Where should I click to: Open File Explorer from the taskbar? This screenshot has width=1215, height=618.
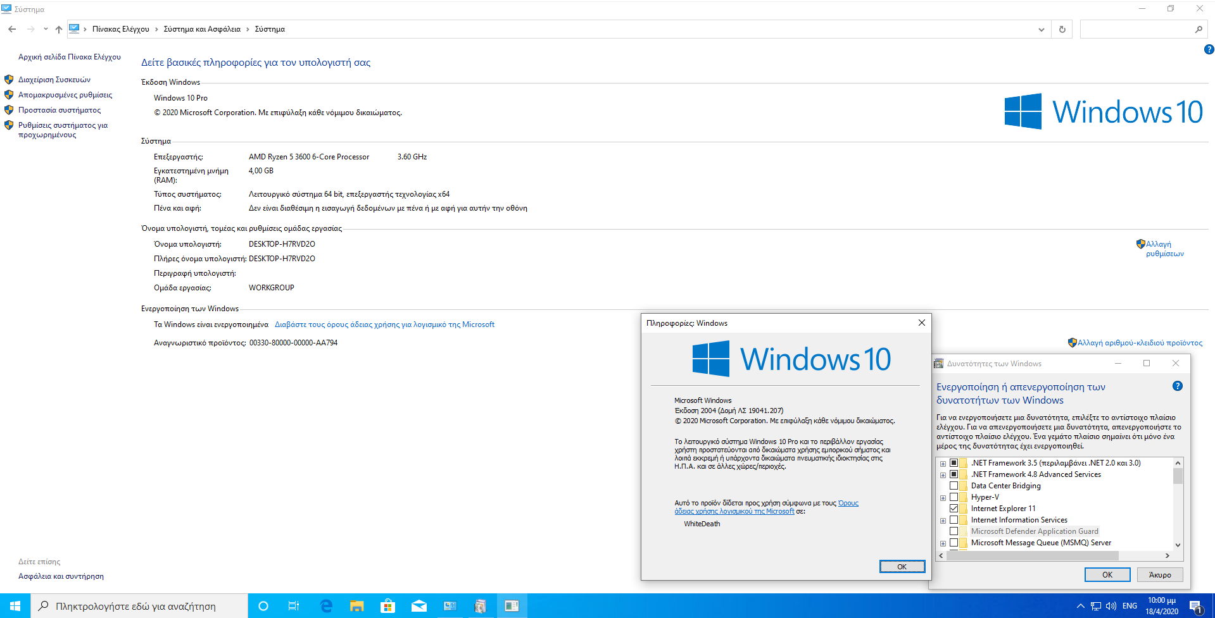point(357,606)
